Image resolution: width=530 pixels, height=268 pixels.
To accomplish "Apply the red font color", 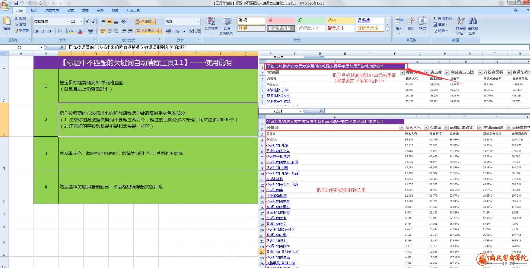I will pos(80,31).
